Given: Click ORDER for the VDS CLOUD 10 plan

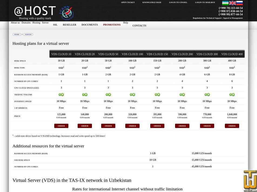Looking at the screenshot, I should (61, 126).
